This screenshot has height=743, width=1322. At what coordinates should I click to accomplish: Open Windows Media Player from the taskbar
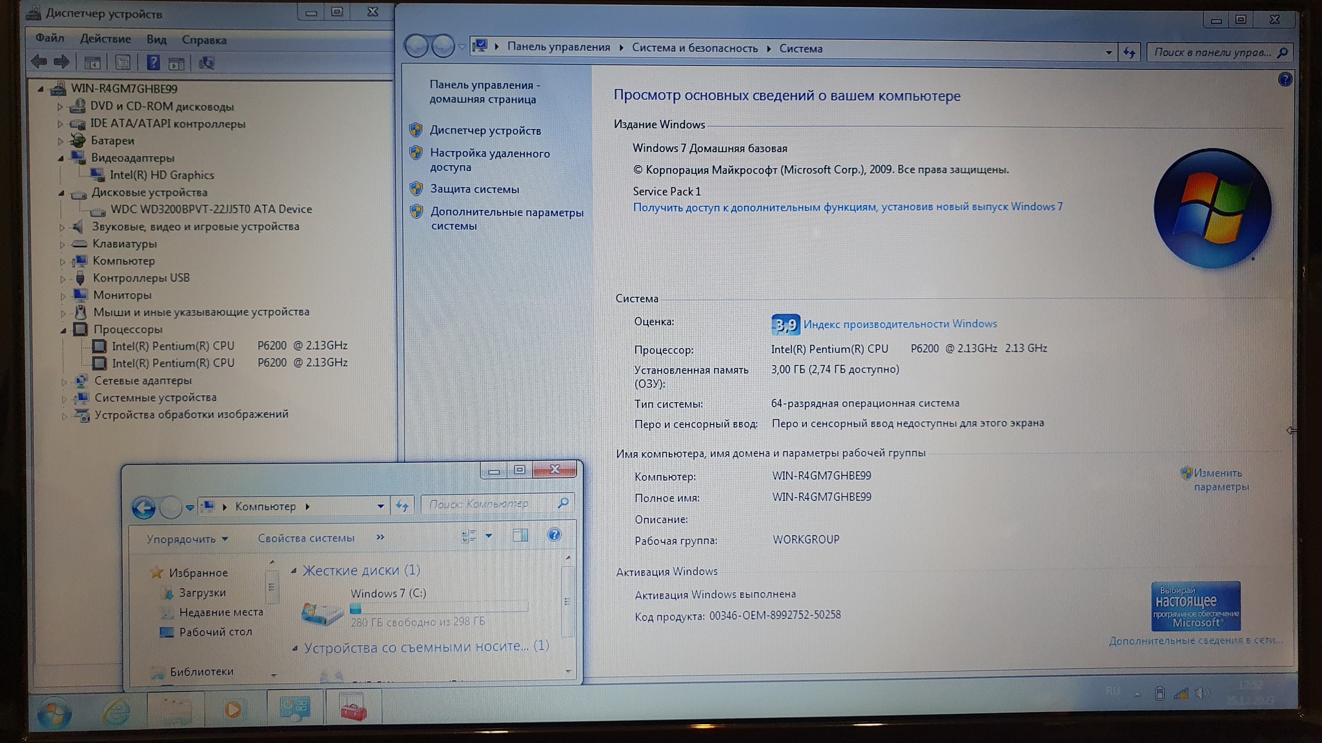pos(233,709)
